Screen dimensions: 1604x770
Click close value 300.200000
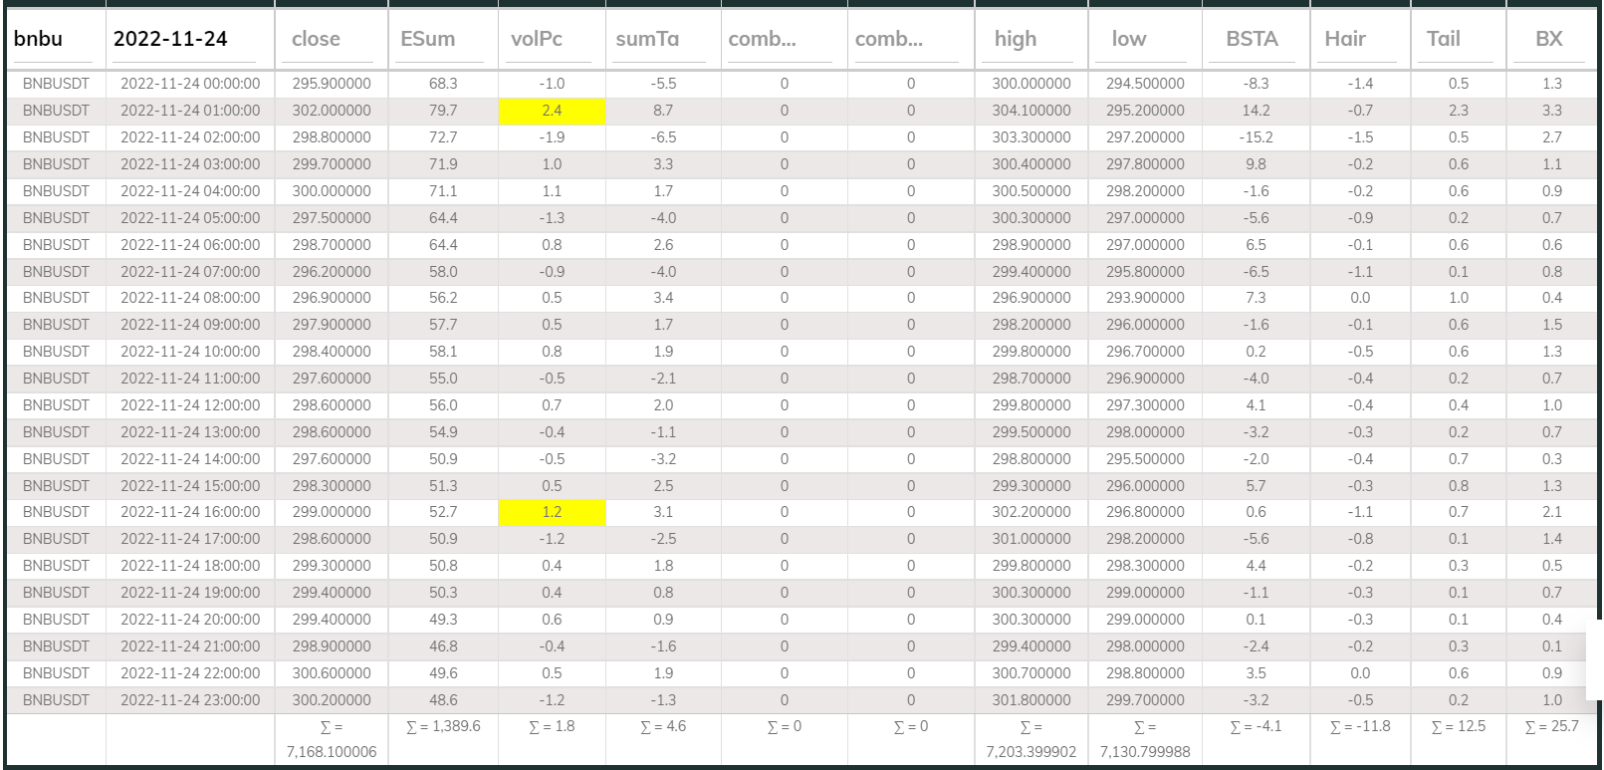pos(332,700)
